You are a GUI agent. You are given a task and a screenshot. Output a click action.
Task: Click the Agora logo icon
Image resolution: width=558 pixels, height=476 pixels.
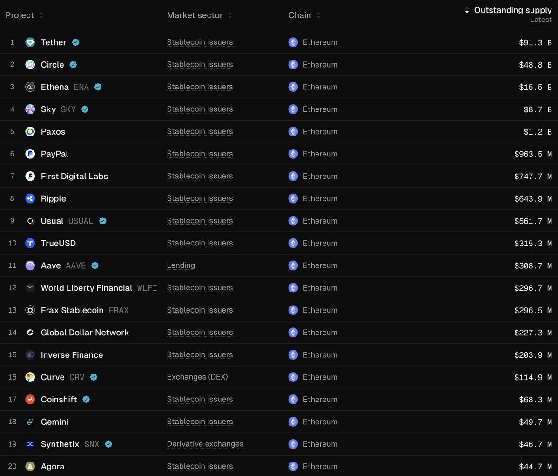pos(30,466)
